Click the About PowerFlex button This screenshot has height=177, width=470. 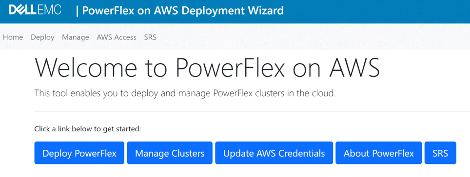tap(378, 153)
